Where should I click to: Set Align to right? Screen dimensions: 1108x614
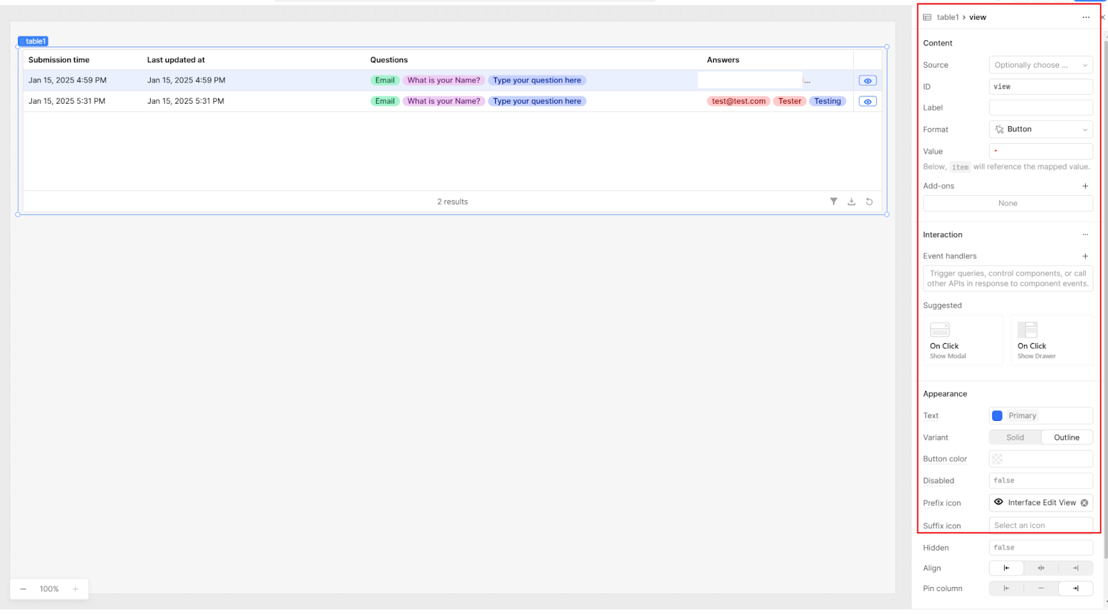(x=1075, y=568)
